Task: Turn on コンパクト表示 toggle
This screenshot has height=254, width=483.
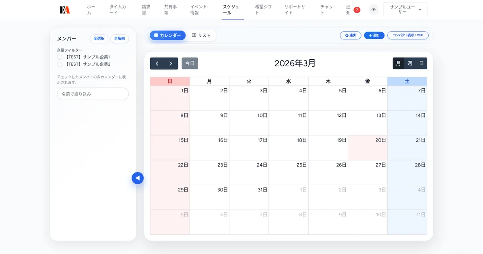Action: [407, 35]
